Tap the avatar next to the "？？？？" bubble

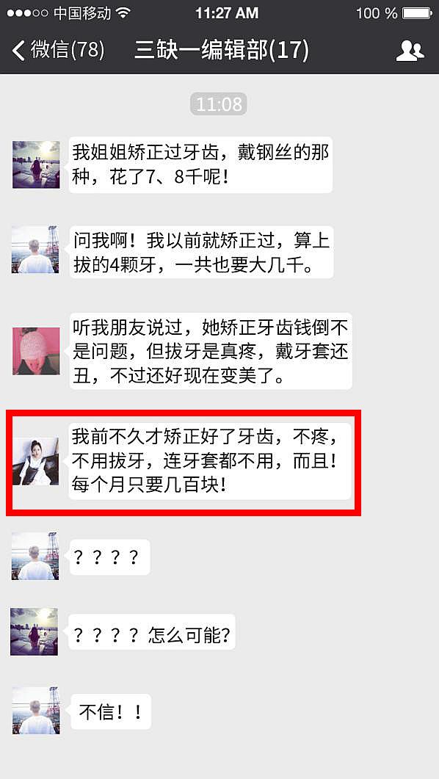pos(35,556)
